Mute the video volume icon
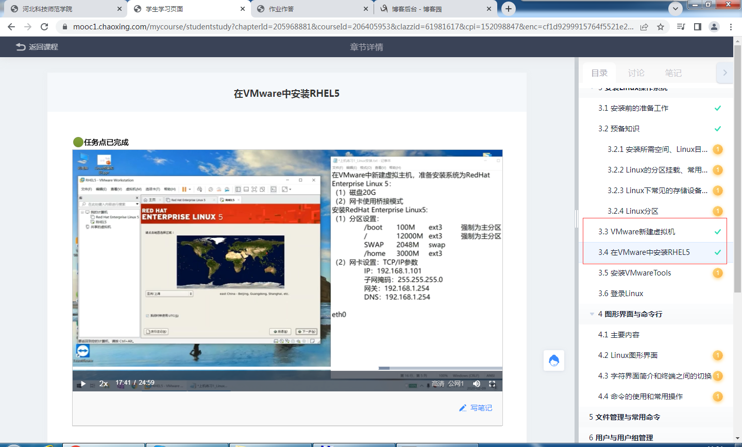 click(x=477, y=384)
